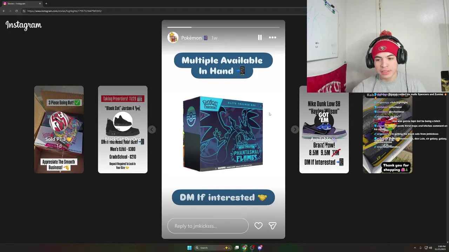The height and width of the screenshot is (252, 449).
Task: Click the story progress bar at the top
Action: [223, 27]
